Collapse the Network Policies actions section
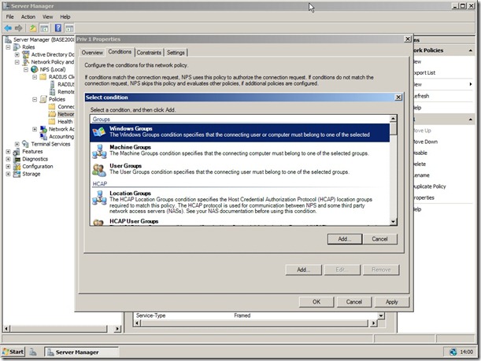Image resolution: width=481 pixels, height=361 pixels. 471,50
